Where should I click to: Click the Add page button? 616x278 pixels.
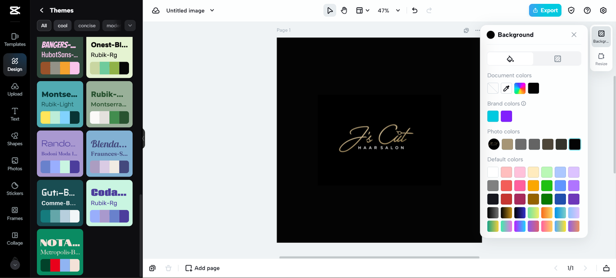pos(203,268)
